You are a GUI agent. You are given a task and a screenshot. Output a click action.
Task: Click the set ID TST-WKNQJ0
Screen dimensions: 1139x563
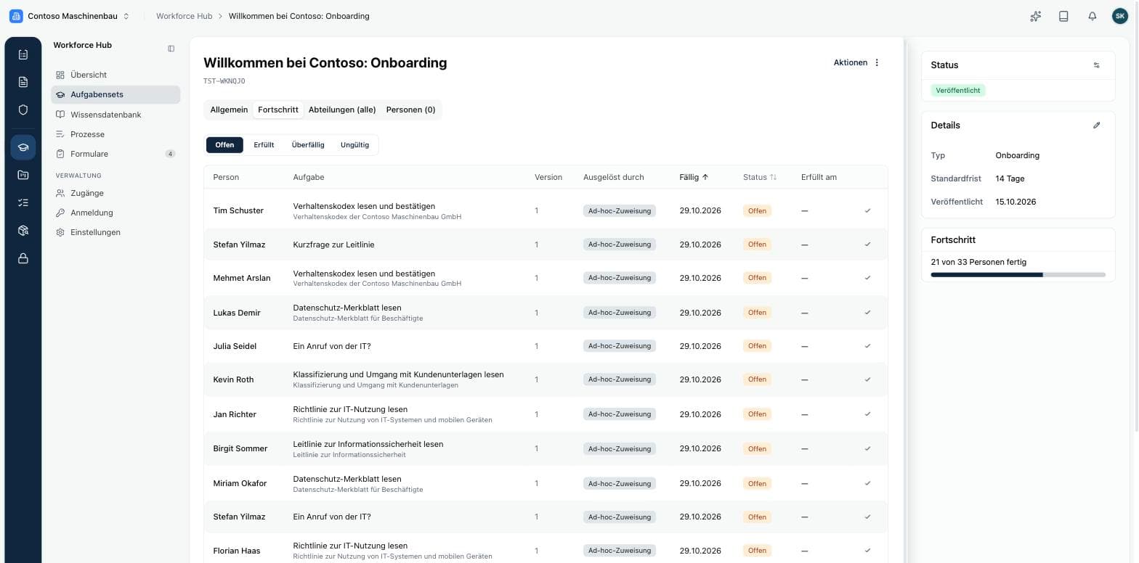click(224, 81)
